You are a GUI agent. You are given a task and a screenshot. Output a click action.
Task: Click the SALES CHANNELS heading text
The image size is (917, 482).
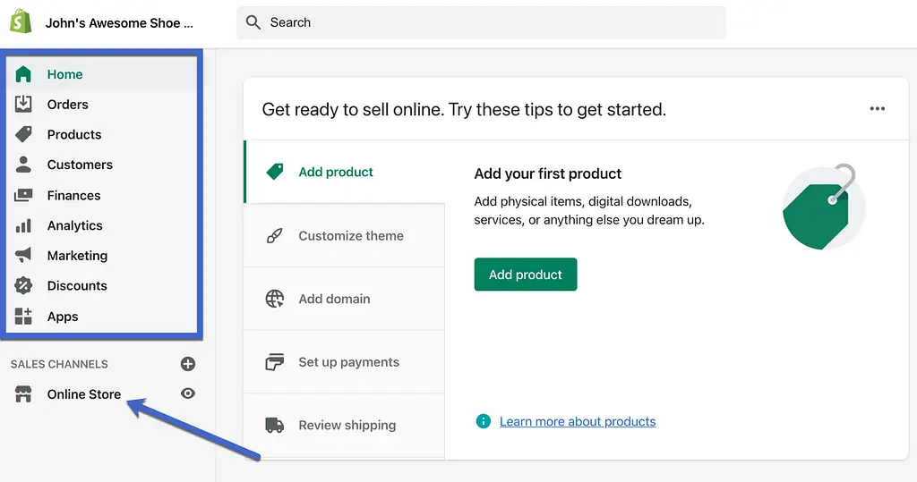[59, 364]
